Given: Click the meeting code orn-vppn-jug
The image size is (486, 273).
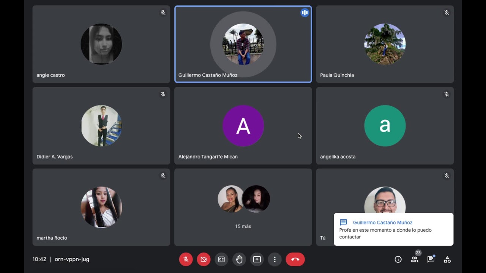Looking at the screenshot, I should click(x=72, y=259).
